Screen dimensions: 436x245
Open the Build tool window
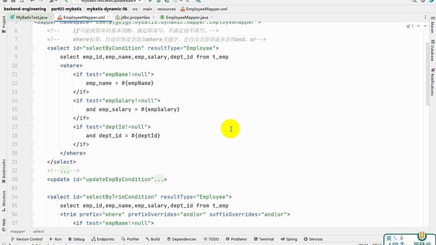point(153,239)
